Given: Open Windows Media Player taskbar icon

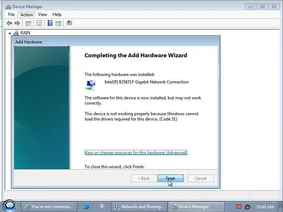Looking at the screenshot, I should coord(102,206).
